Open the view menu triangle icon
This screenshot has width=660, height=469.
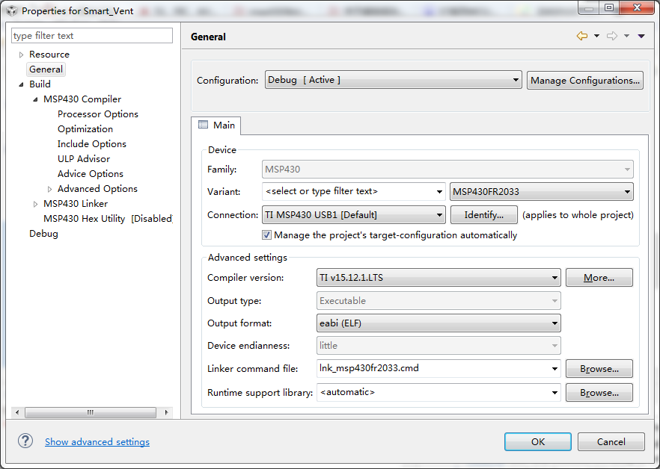pyautogui.click(x=641, y=36)
